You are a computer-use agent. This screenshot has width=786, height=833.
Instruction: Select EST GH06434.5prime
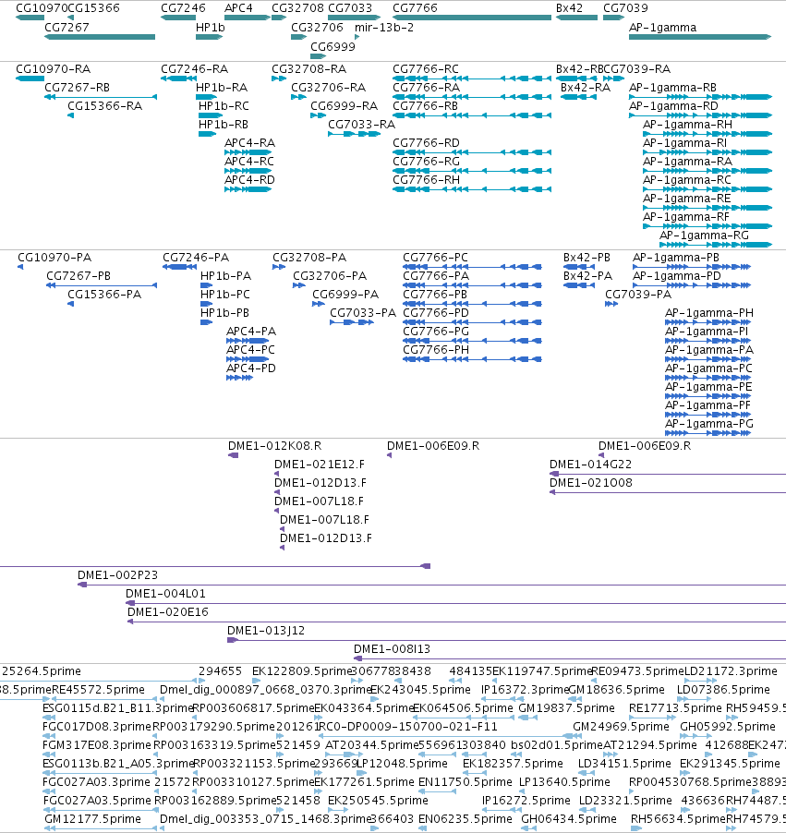pos(569,819)
